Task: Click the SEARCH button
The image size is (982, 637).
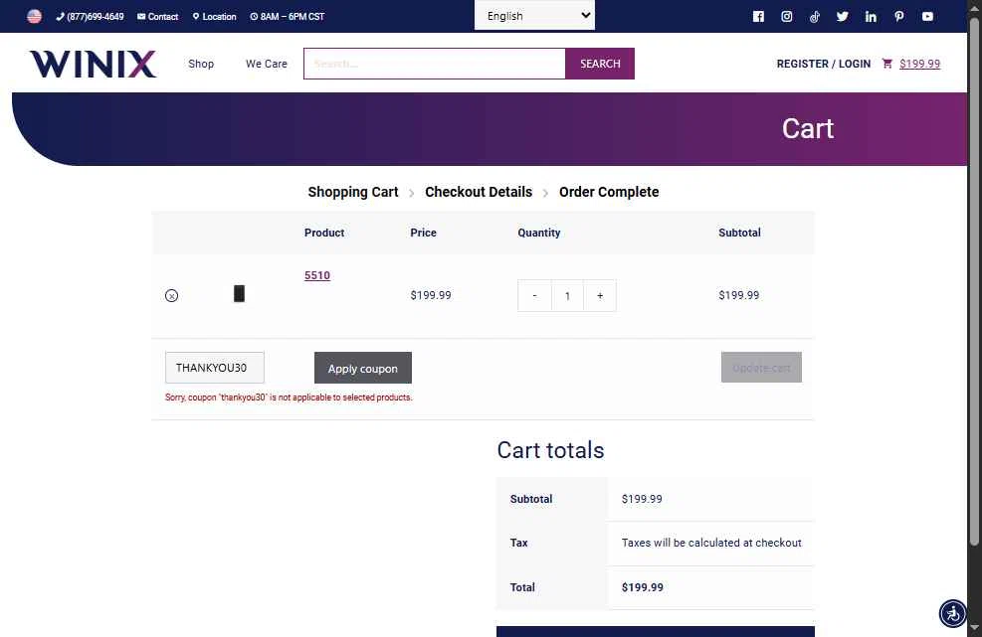Action: (x=600, y=64)
